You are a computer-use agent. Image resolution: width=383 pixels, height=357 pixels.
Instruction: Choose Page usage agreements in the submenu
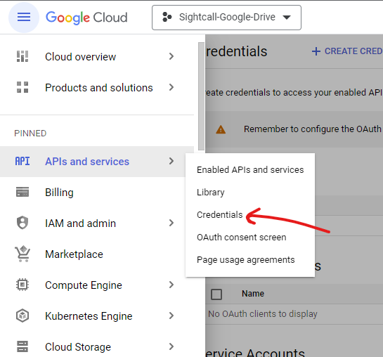pyautogui.click(x=250, y=259)
